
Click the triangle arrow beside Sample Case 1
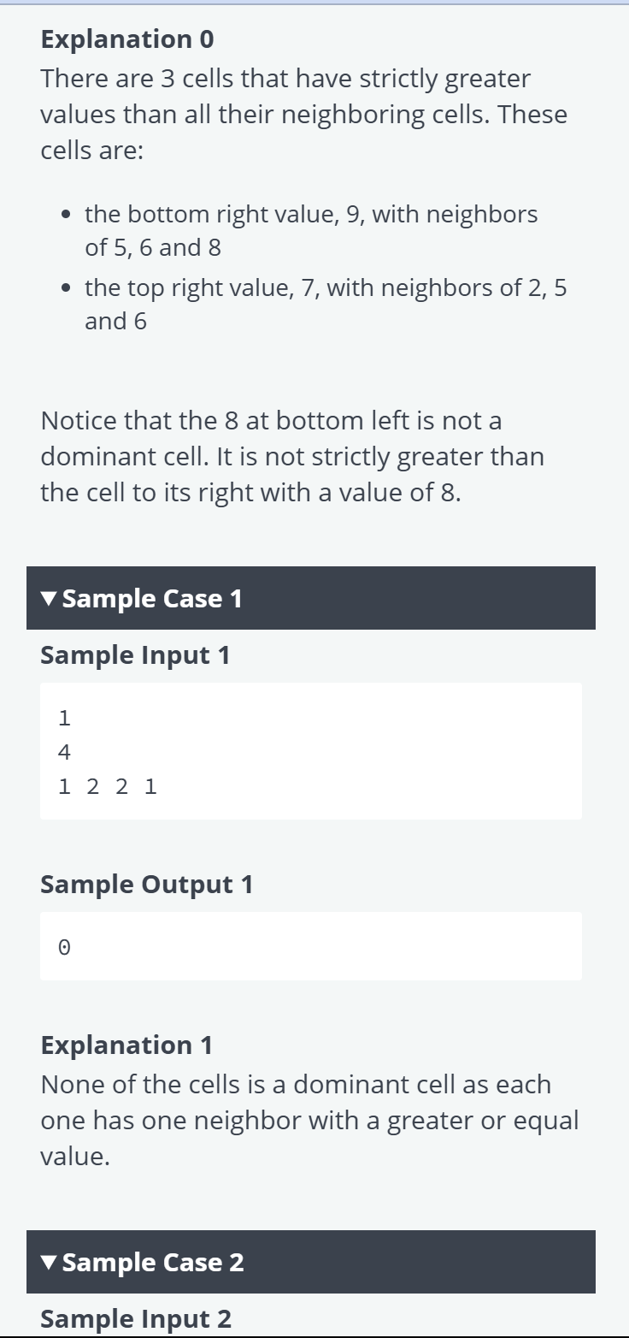[50, 599]
